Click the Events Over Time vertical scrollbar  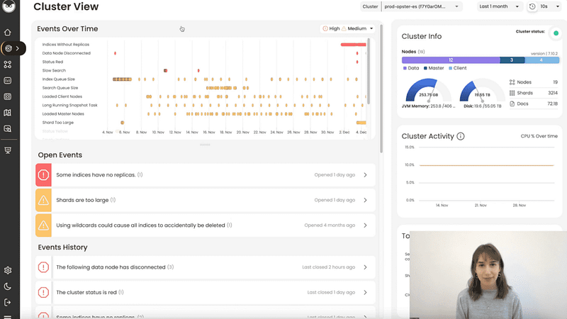coord(369,72)
